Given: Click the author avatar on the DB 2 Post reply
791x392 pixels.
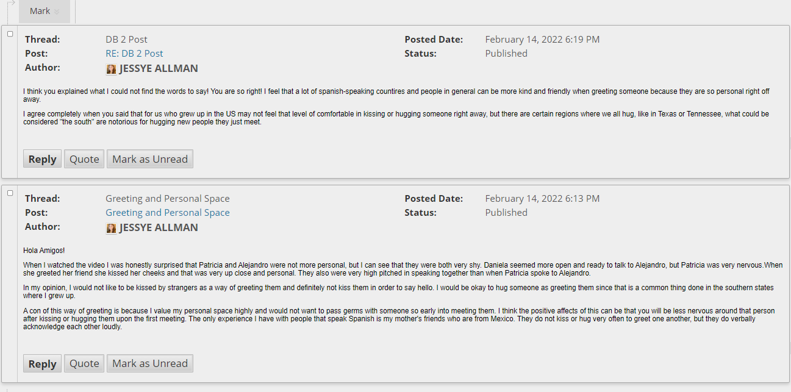Looking at the screenshot, I should [x=111, y=69].
